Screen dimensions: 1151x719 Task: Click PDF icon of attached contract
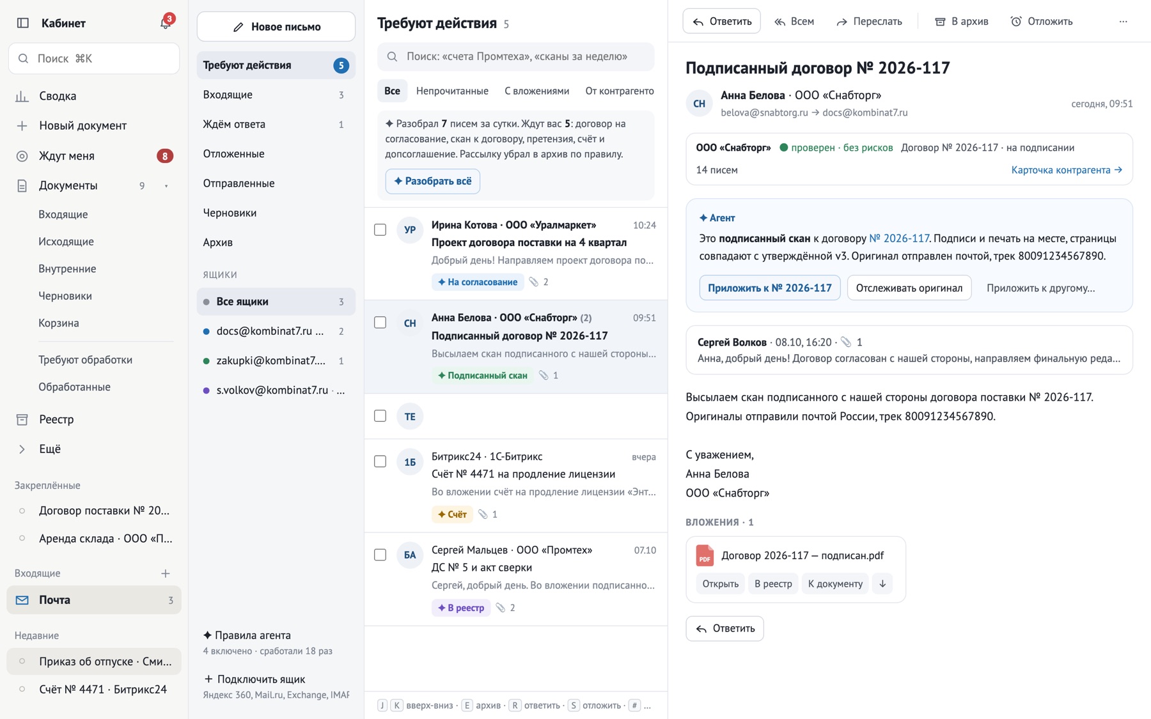[705, 555]
